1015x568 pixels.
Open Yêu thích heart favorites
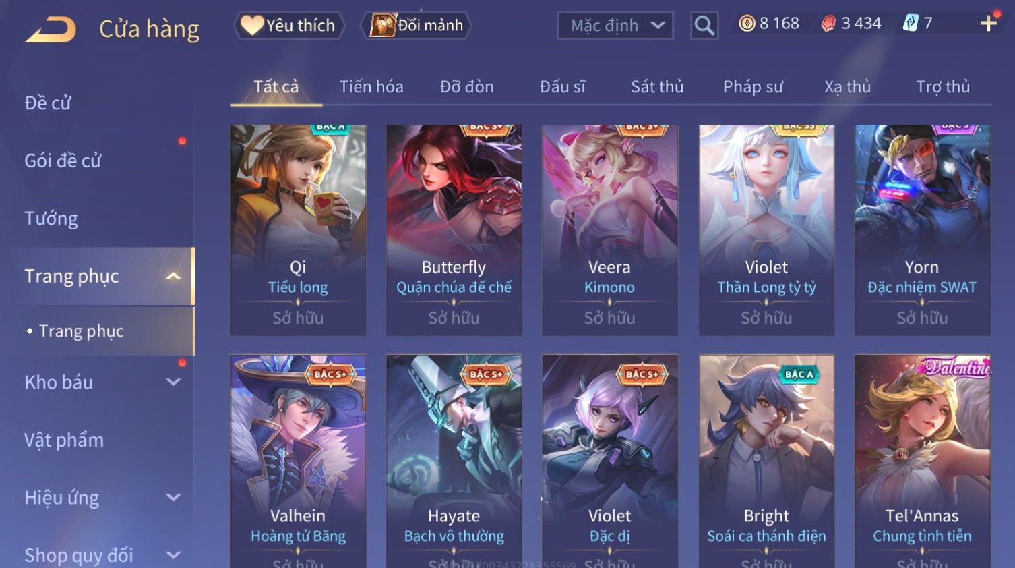289,26
